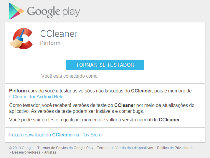Image resolution: width=210 pixels, height=158 pixels.
Task: Open Termos de Venda dos dispositivos
Action: tap(125, 148)
